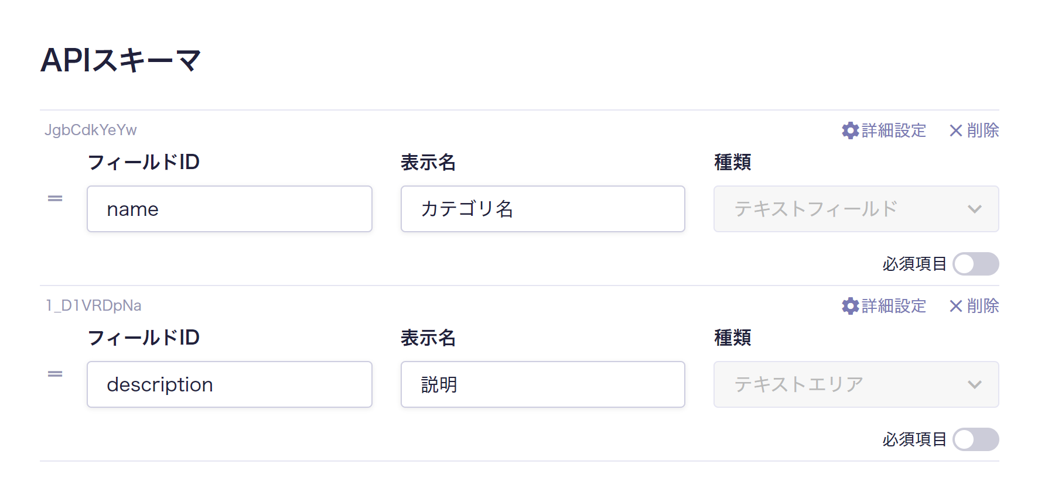The width and height of the screenshot is (1038, 478).
Task: Focus the field ID input containing "name"
Action: coord(229,209)
